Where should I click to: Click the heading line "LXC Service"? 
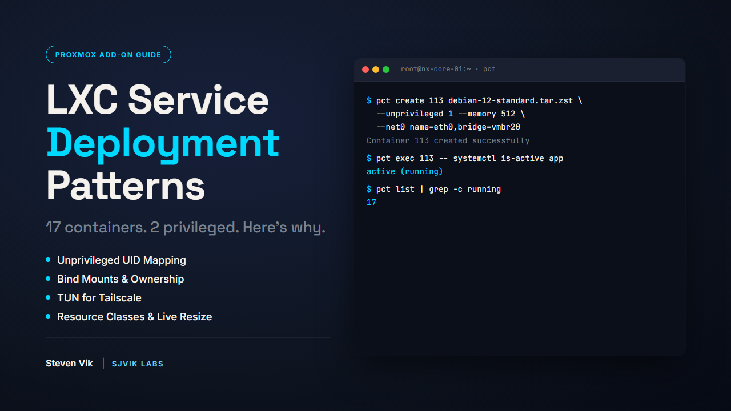[x=158, y=100]
